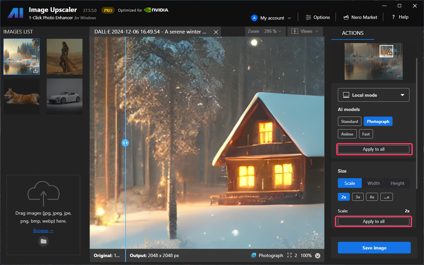
Task: Expand the Views dropdown
Action: pyautogui.click(x=305, y=31)
